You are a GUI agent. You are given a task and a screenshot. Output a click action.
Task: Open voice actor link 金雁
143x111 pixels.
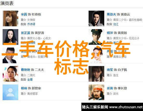30,80
